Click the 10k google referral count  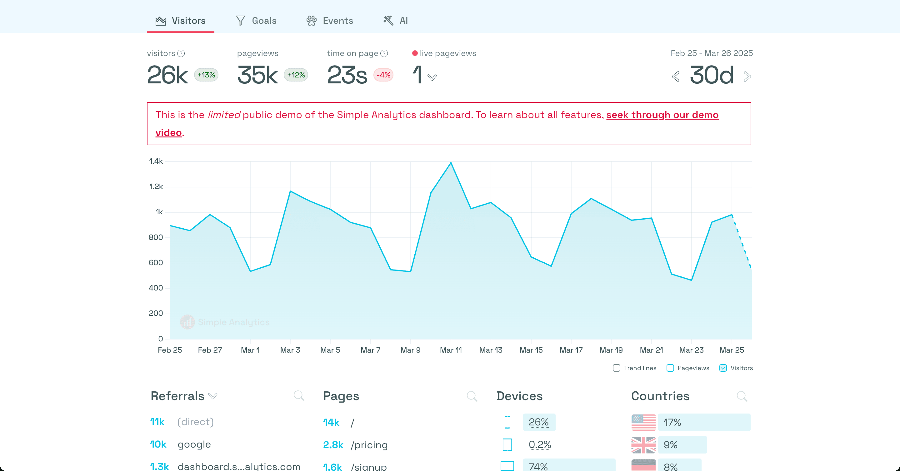[158, 444]
